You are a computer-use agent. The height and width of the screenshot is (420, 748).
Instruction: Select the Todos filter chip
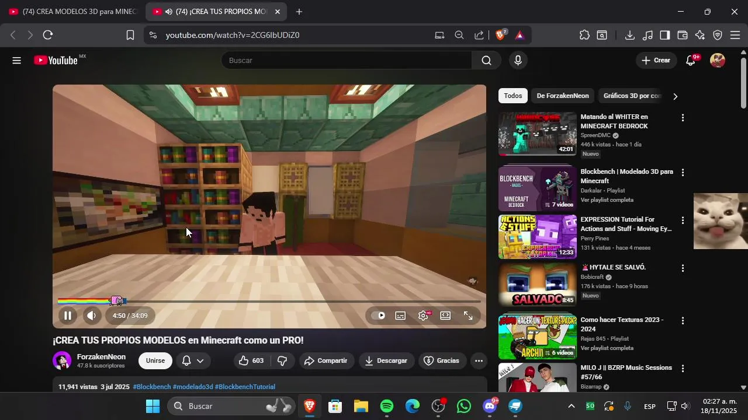coord(513,96)
